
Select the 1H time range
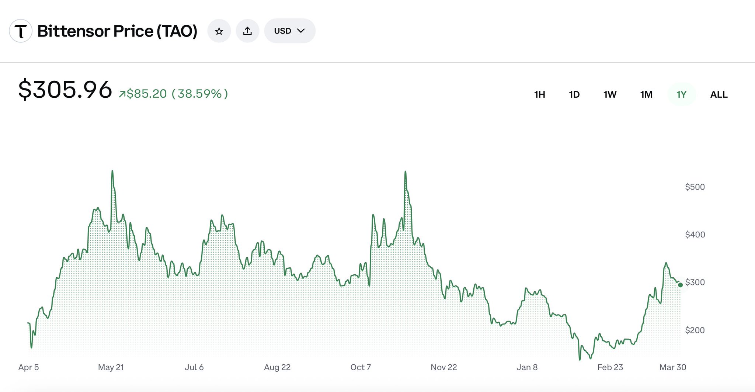(539, 94)
